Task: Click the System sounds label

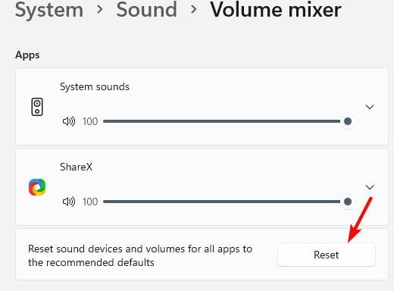Action: pos(95,87)
